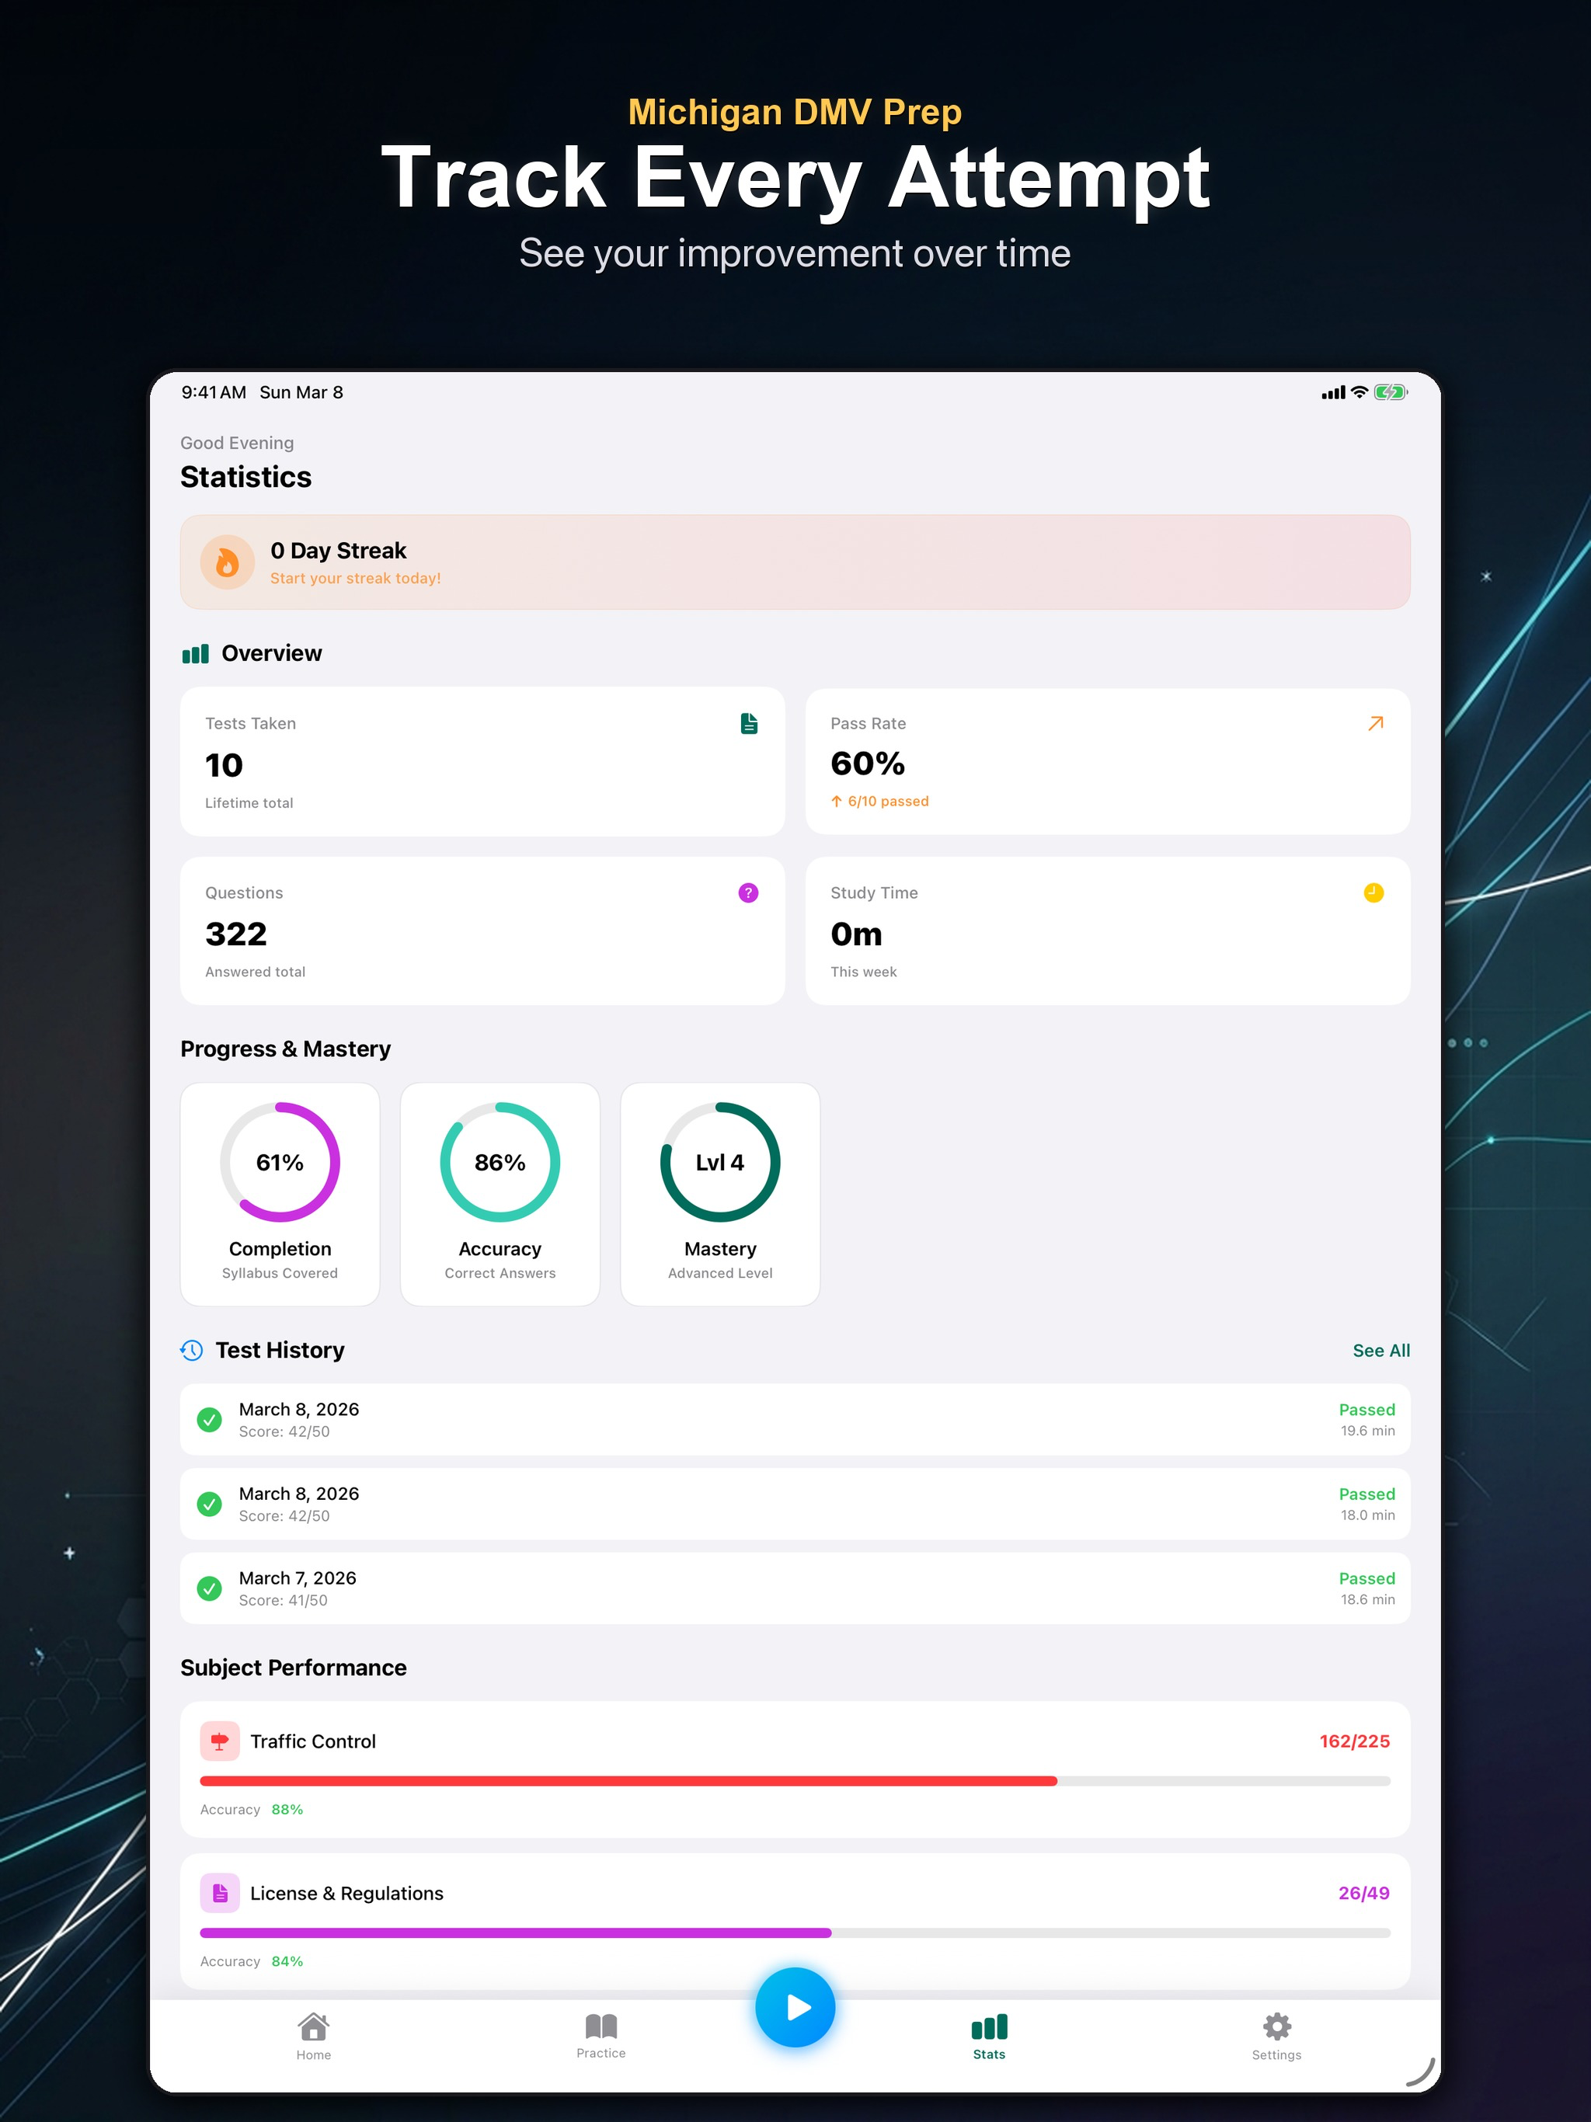Open the 61% Completion ring card
This screenshot has height=2122, width=1591.
(x=280, y=1195)
